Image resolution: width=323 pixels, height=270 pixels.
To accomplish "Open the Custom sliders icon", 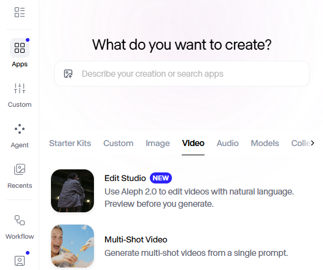I will pyautogui.click(x=20, y=88).
